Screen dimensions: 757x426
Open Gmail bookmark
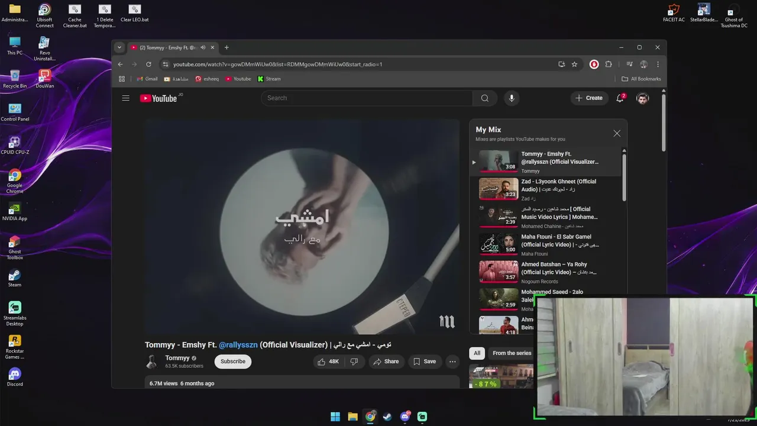147,79
